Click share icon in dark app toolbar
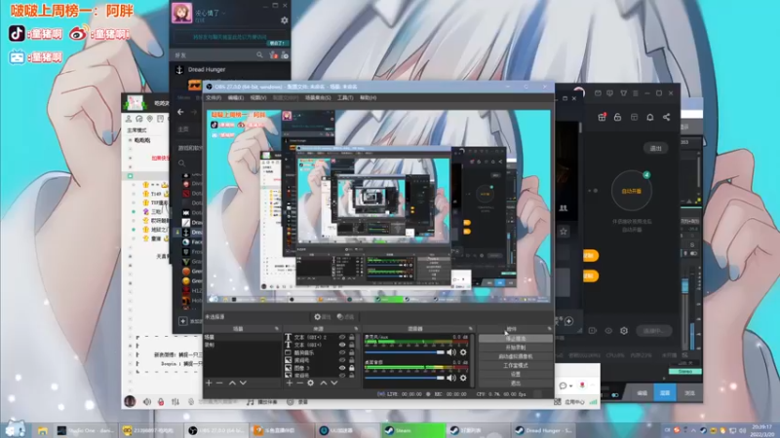This screenshot has width=780, height=438. click(666, 117)
